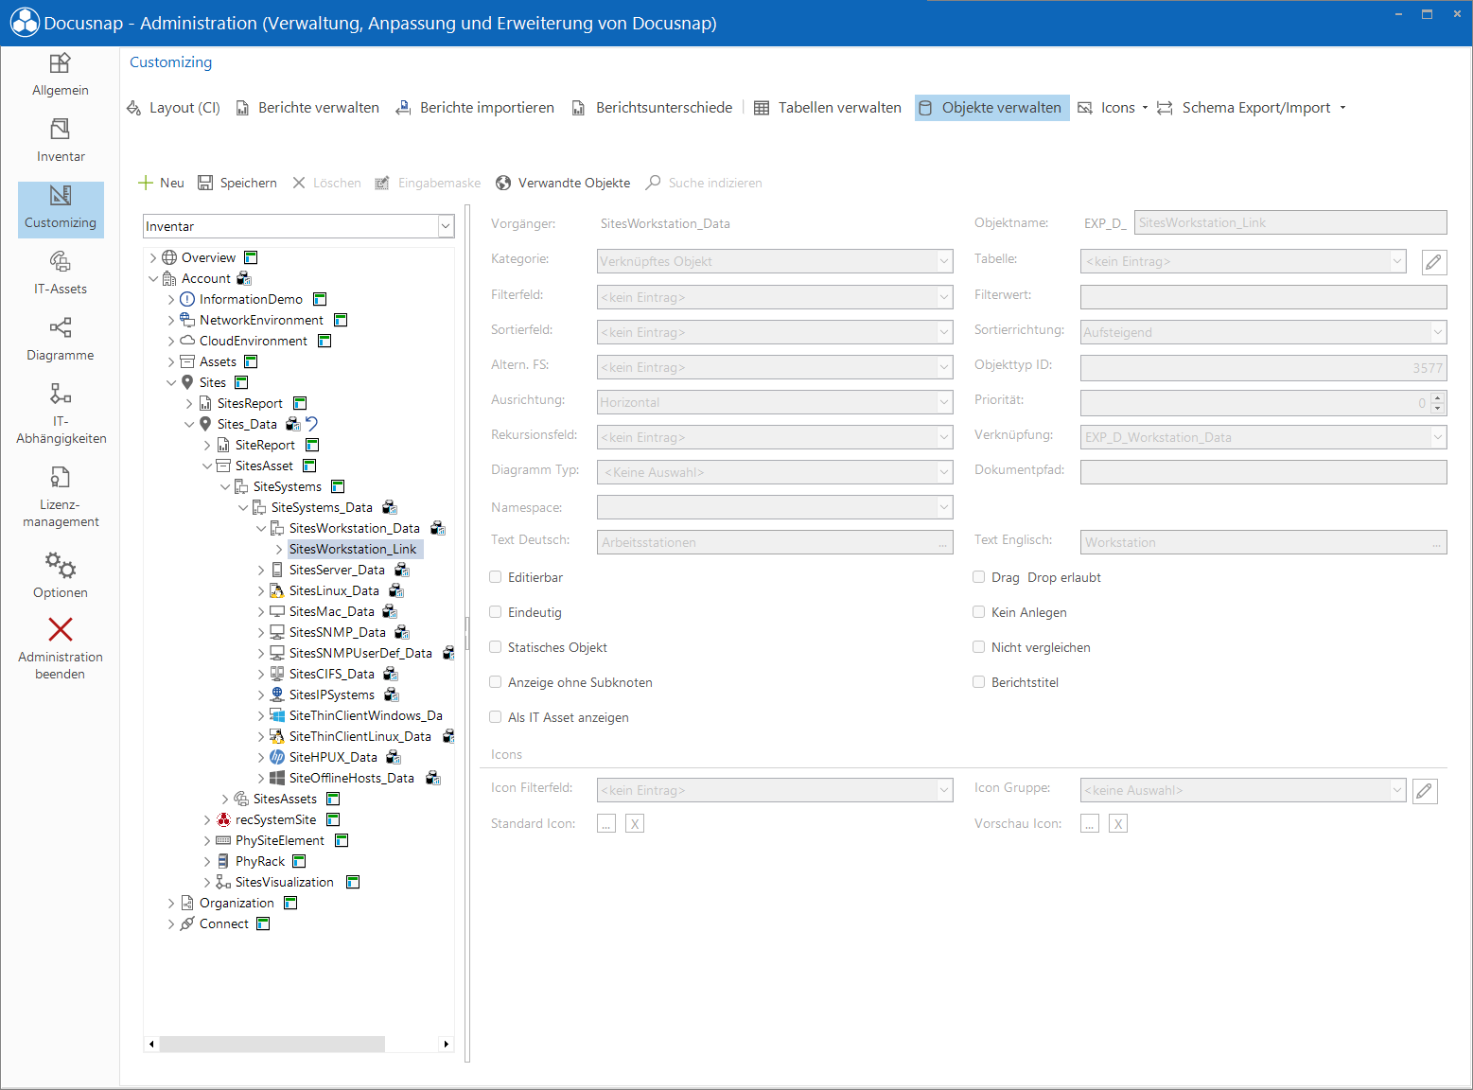This screenshot has height=1090, width=1473.
Task: Open the Berichtsunterschiede tab
Action: [652, 108]
